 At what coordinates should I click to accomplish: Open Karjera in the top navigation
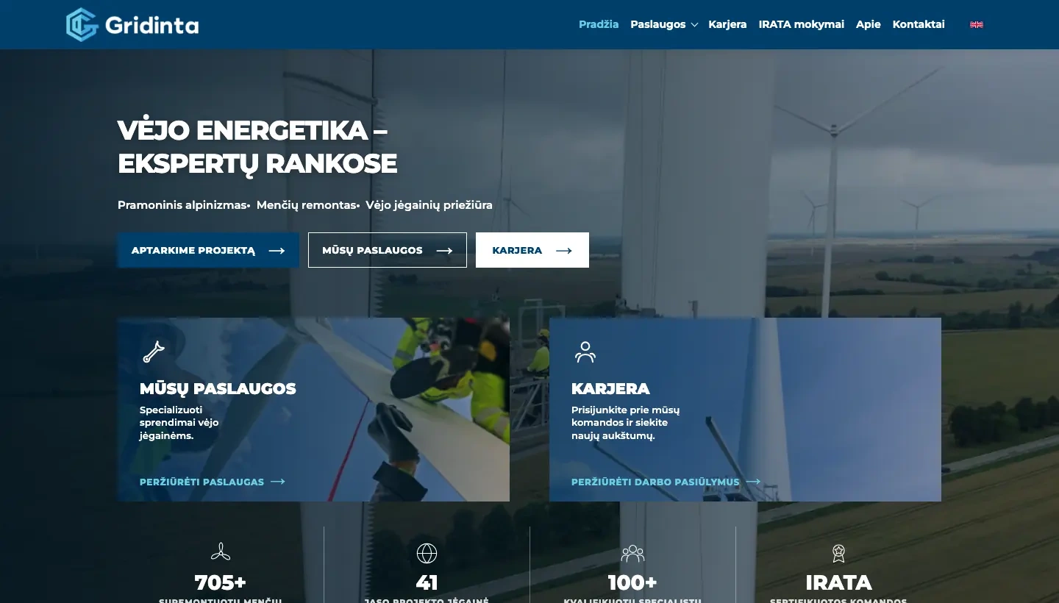coord(727,24)
